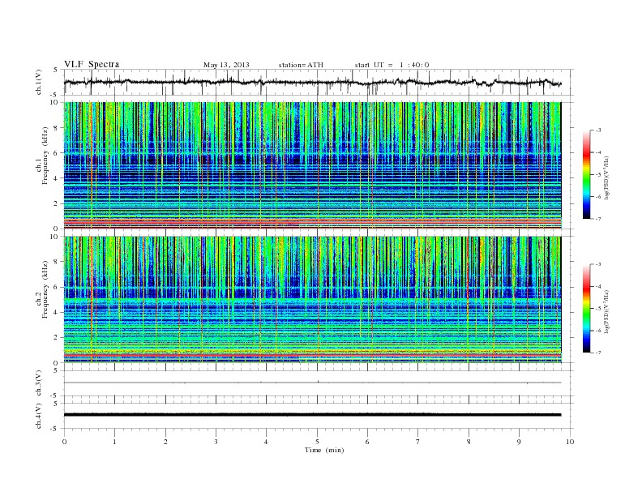The width and height of the screenshot is (642, 496).
Task: Click time axis tick label "7"
Action: point(417,442)
